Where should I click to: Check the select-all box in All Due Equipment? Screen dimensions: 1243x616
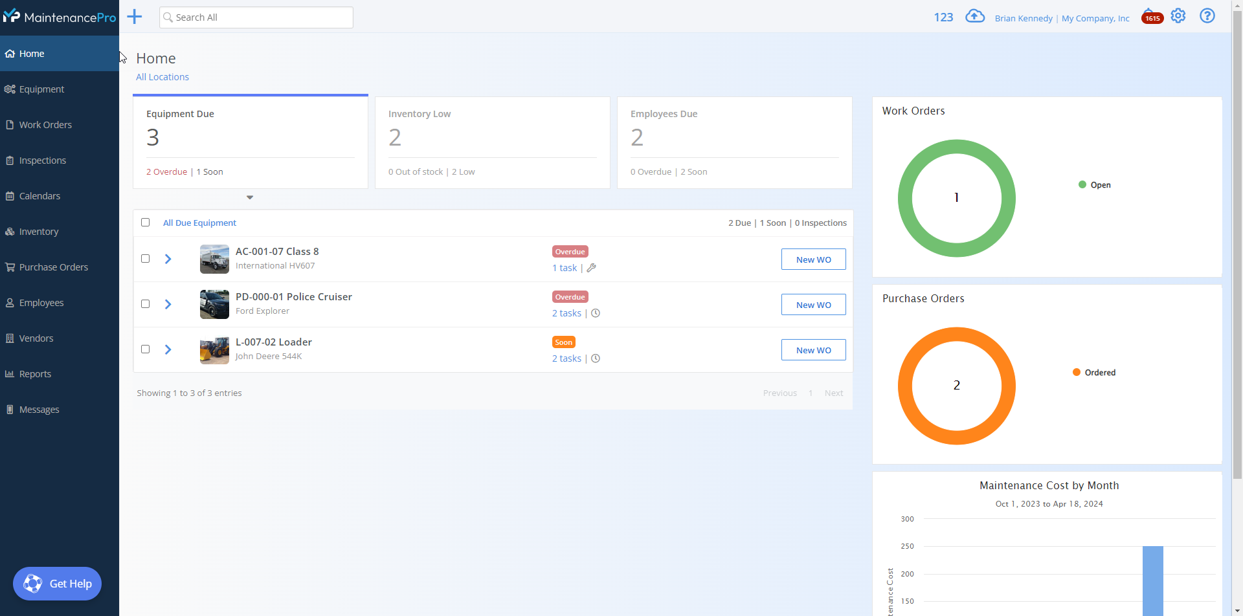pos(145,222)
